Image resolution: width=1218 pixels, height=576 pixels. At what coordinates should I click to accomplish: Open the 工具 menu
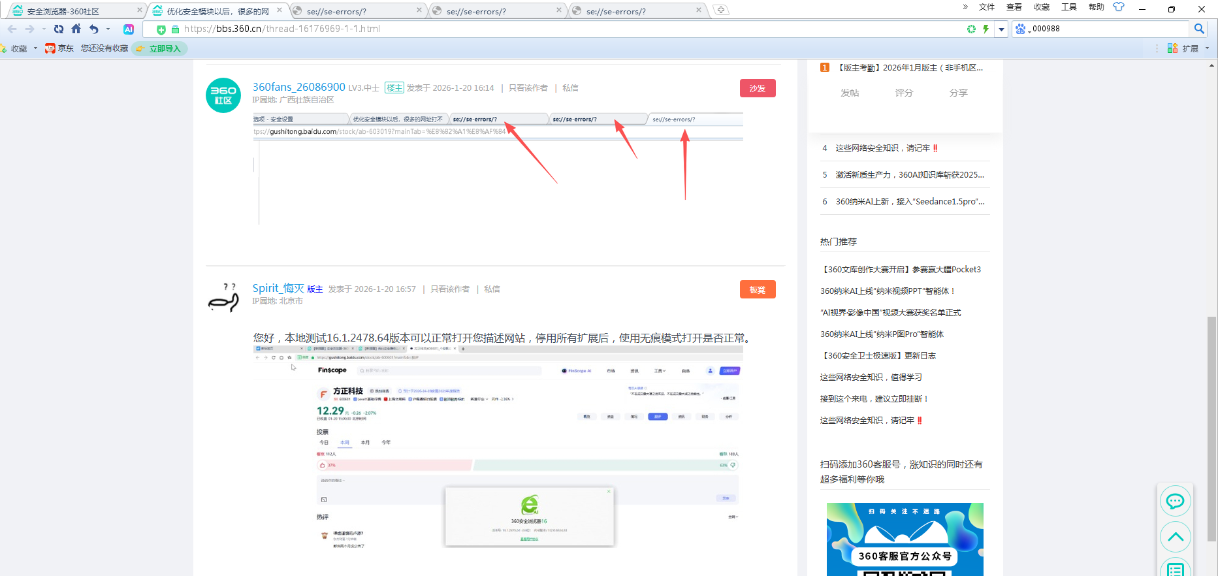(x=1068, y=7)
